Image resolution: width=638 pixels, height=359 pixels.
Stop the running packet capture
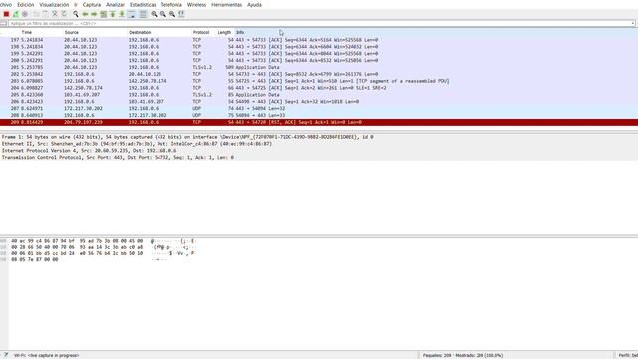[x=6, y=14]
